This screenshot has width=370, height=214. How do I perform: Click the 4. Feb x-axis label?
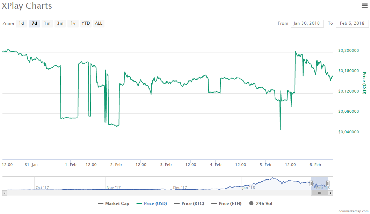click(216, 165)
